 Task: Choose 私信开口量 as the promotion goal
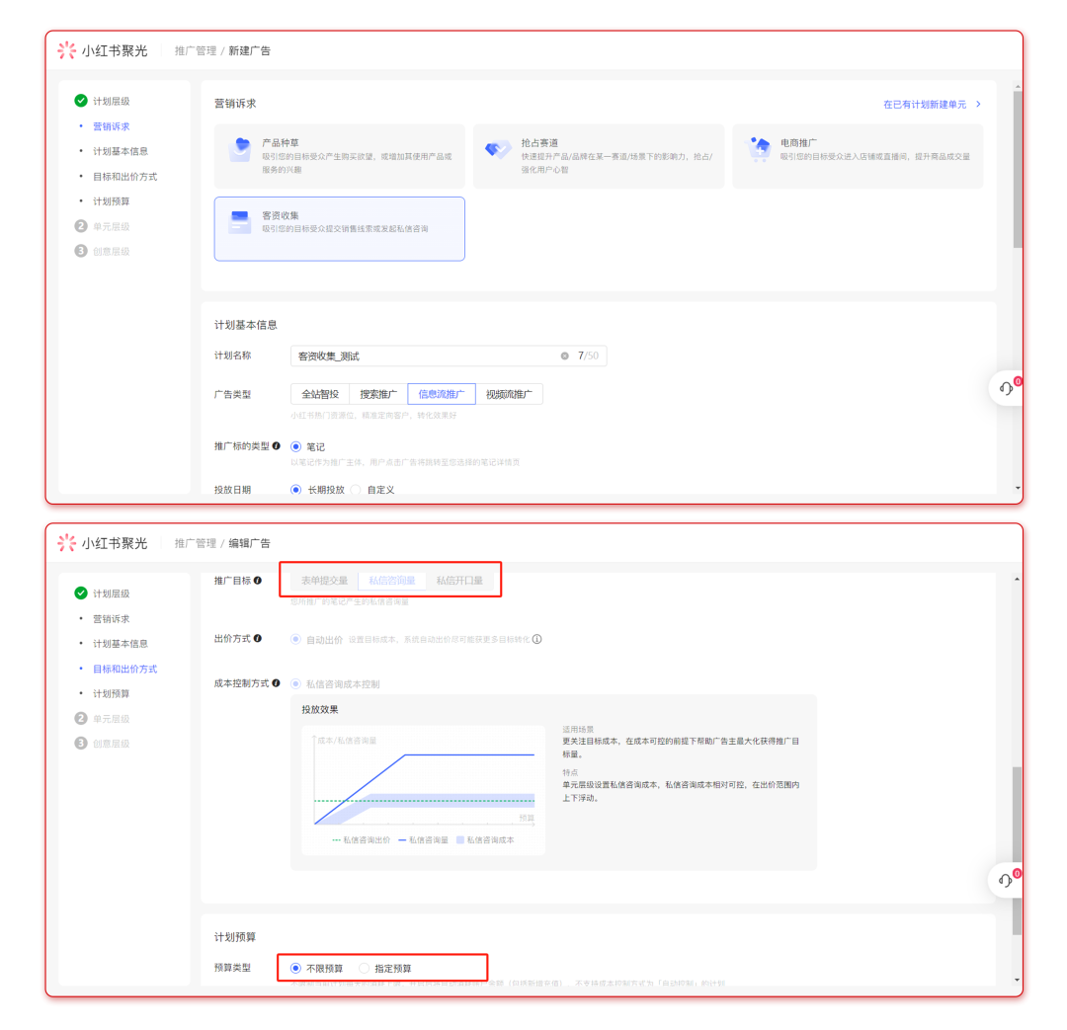coord(459,581)
